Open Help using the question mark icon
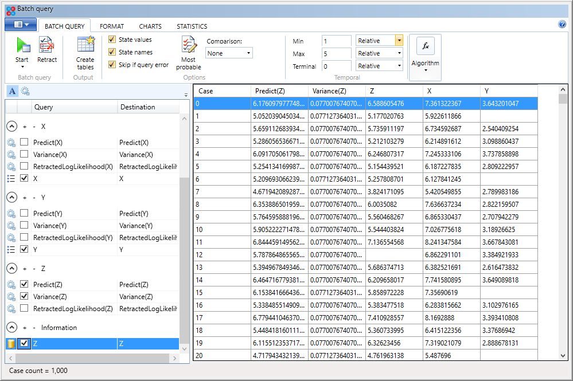 click(563, 24)
